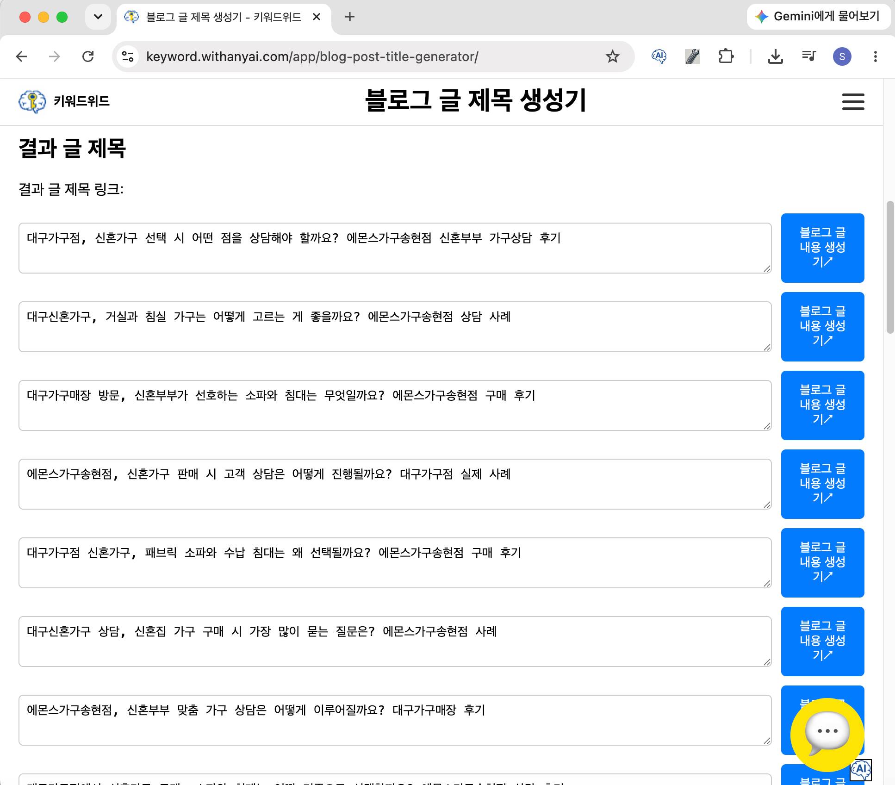The width and height of the screenshot is (895, 785).
Task: Close the 블로그 글 제목 생성기 tab
Action: pyautogui.click(x=317, y=17)
